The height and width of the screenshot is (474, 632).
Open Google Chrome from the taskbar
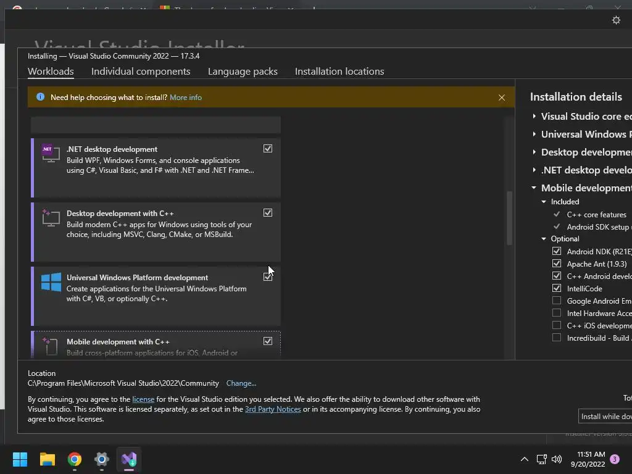pos(75,459)
